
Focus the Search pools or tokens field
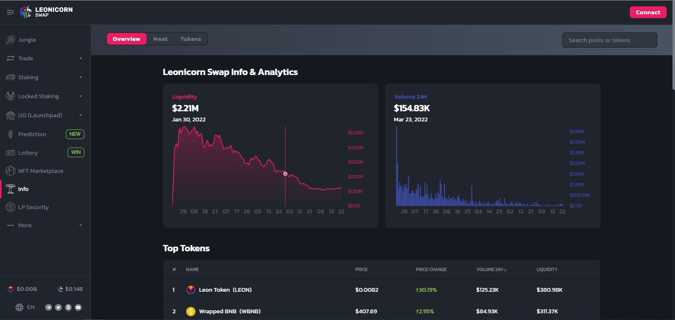tap(609, 40)
